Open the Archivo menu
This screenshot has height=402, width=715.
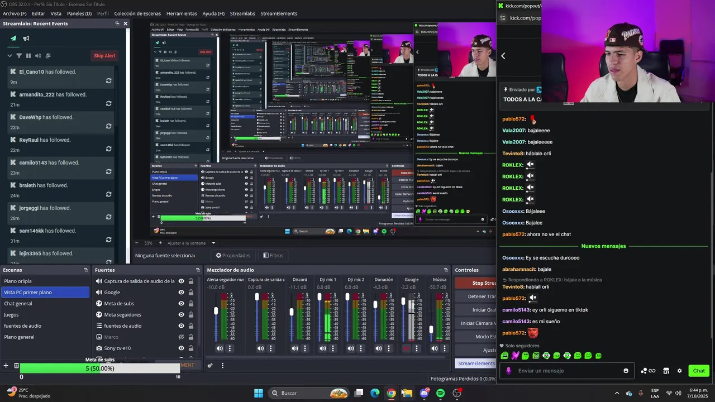[15, 13]
